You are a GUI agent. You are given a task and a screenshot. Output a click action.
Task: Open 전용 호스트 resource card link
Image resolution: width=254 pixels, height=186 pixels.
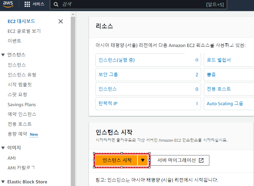click(219, 89)
